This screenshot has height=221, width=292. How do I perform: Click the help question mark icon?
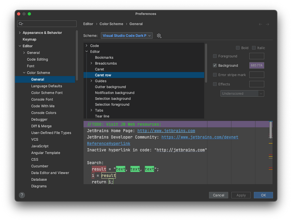coord(22,195)
